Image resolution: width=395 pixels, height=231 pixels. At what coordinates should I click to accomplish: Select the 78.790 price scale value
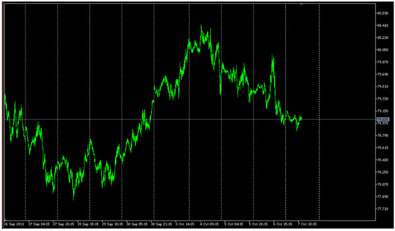pos(382,135)
